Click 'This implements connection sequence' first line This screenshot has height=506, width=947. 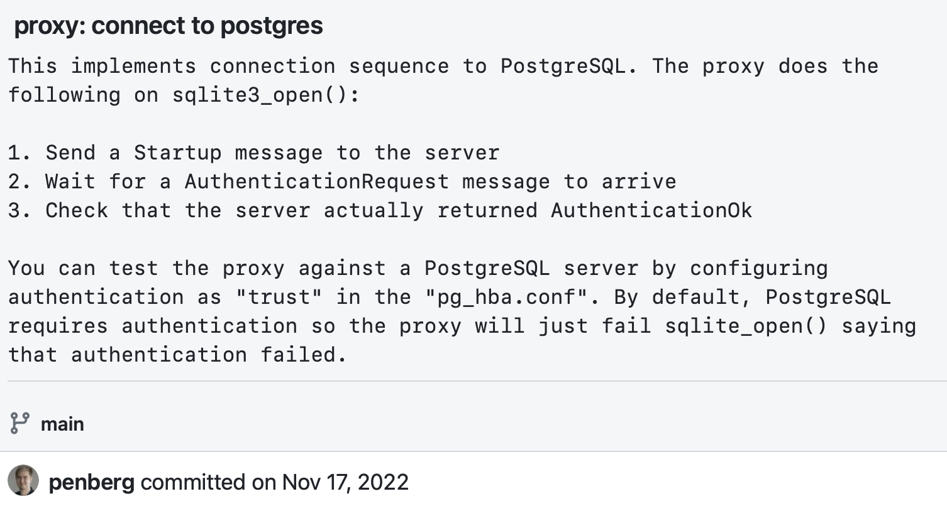coord(229,66)
